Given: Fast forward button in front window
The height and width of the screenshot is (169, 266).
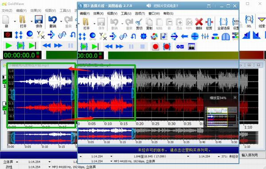Looking at the screenshot, I should (x=119, y=47).
